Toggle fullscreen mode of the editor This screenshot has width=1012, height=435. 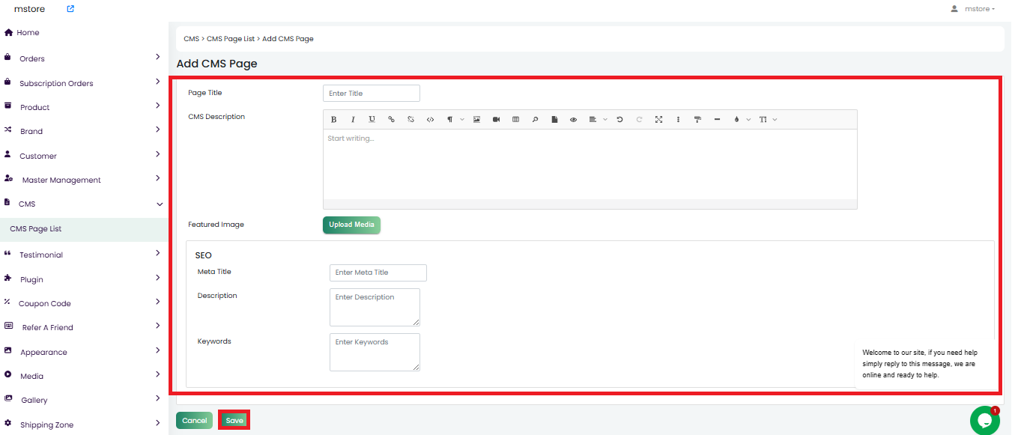coord(658,120)
